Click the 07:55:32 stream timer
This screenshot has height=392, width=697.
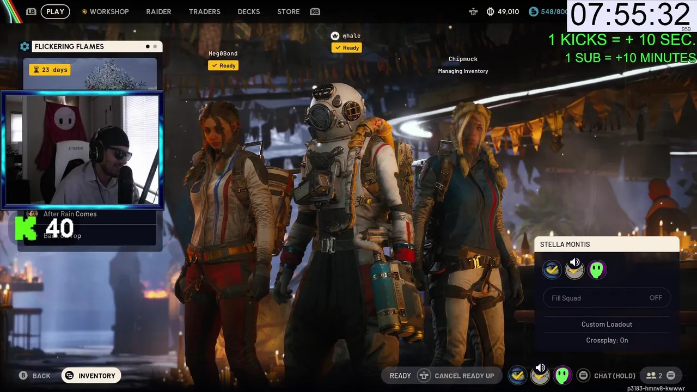pos(630,15)
